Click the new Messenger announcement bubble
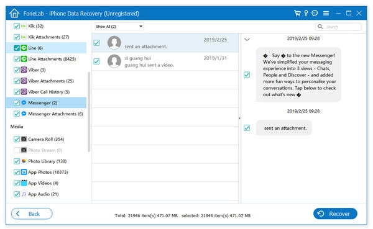This screenshot has width=373, height=229. (298, 75)
